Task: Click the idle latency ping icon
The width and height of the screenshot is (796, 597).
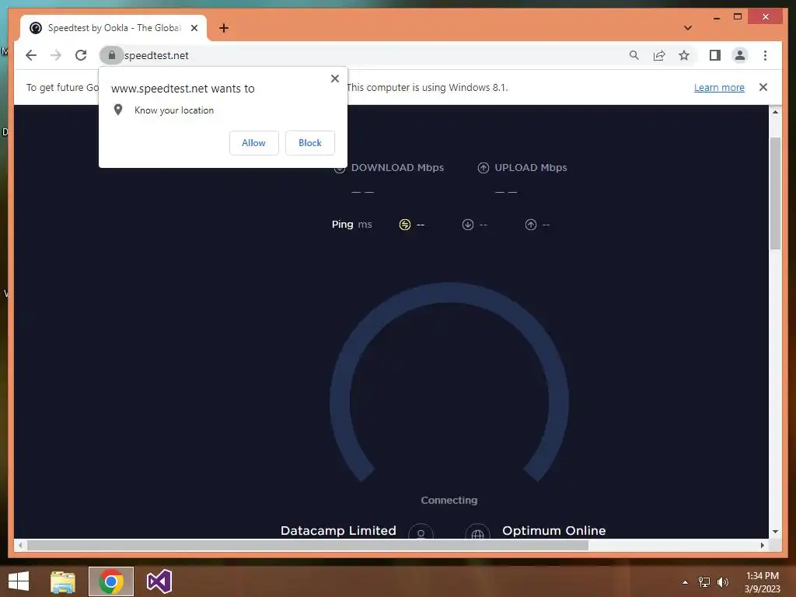Action: tap(404, 225)
